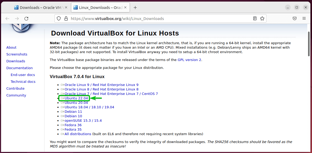Reload the current page
312x153 pixels.
click(26, 18)
